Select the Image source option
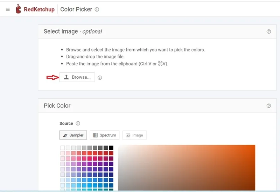This screenshot has height=192, width=280. (134, 135)
